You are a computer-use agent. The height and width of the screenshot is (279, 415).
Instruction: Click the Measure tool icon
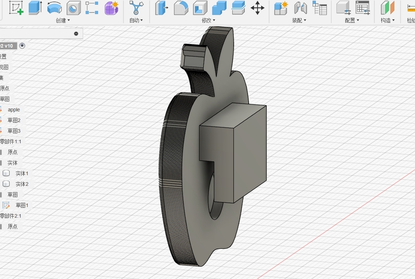click(x=411, y=7)
